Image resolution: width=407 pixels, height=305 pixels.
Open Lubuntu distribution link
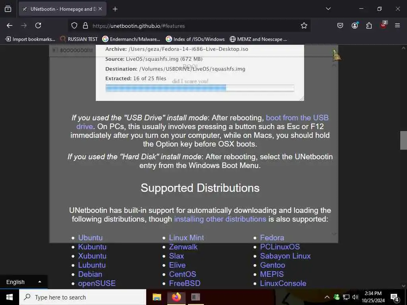[x=92, y=265]
